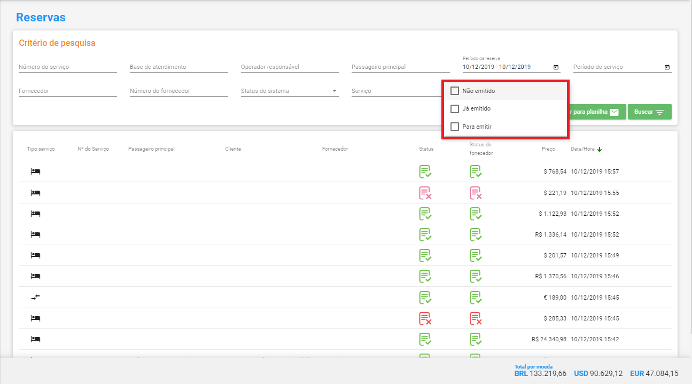Click the pink rejected status icon for $221,19 row
This screenshot has width=692, height=384.
[x=425, y=193]
